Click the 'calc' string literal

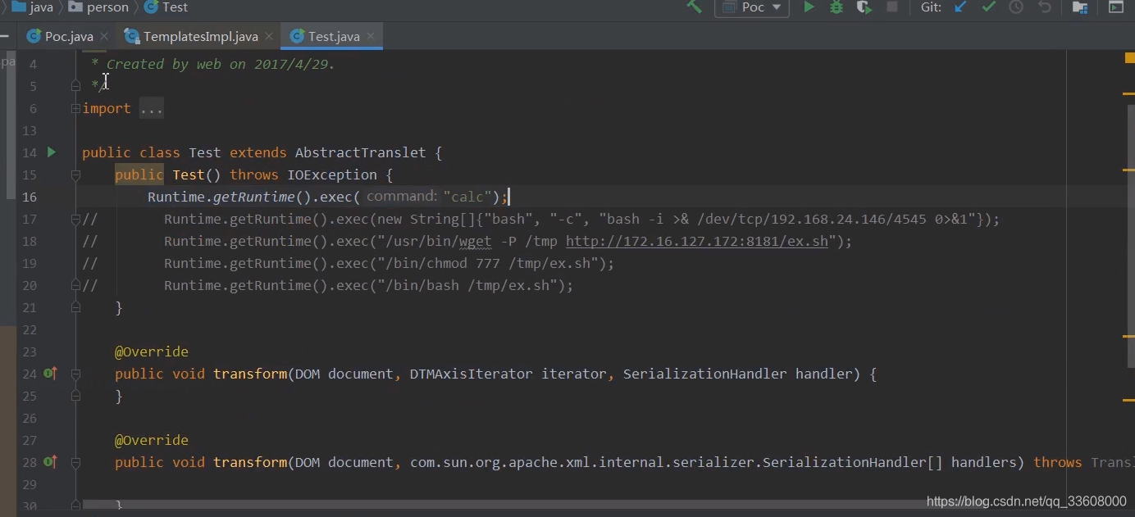[x=467, y=197]
